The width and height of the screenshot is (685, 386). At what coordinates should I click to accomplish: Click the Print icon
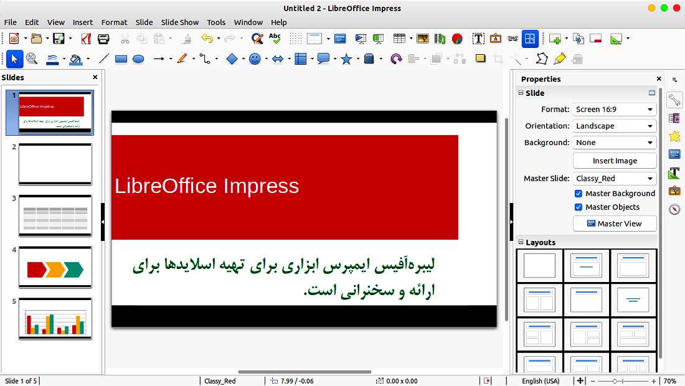(x=103, y=39)
